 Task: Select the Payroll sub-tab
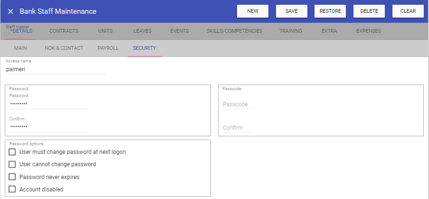[x=108, y=48]
